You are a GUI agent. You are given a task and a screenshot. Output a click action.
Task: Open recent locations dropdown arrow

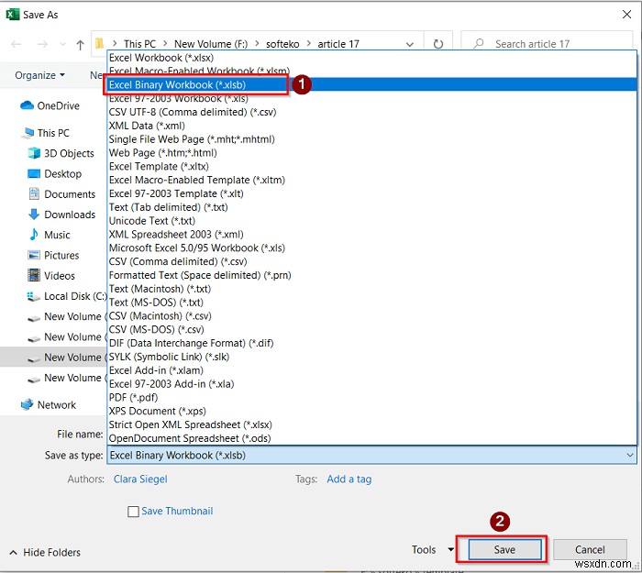(62, 44)
